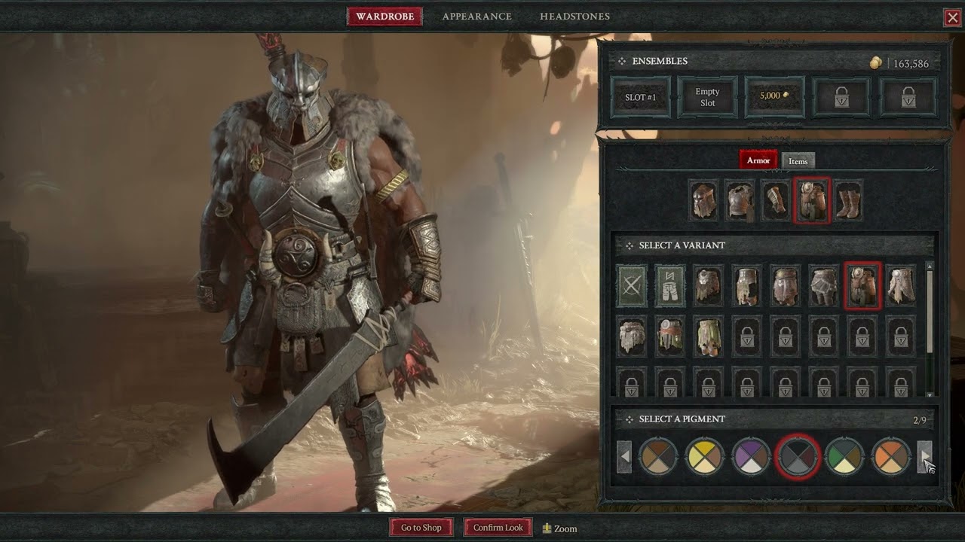Click the Zoom control
This screenshot has width=965, height=542.
pos(559,528)
